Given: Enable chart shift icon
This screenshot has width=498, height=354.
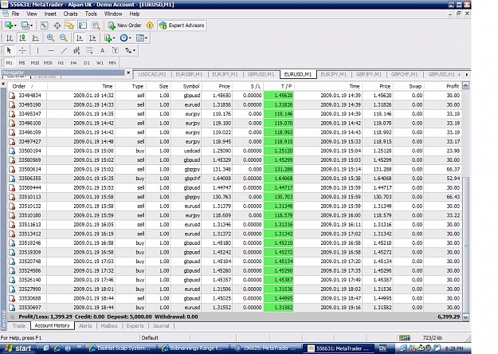Looking at the screenshot, I should pos(92,38).
